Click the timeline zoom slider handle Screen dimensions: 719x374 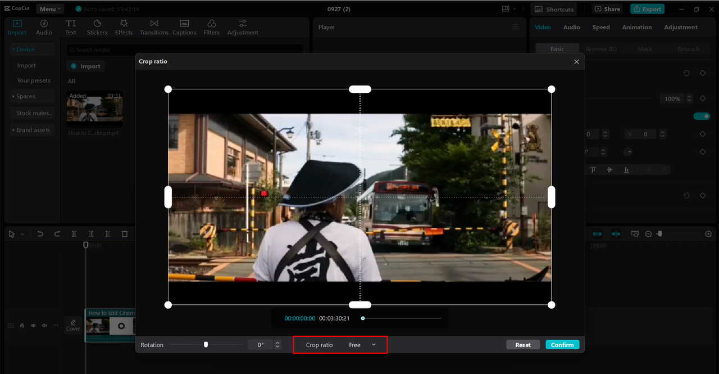click(x=660, y=233)
